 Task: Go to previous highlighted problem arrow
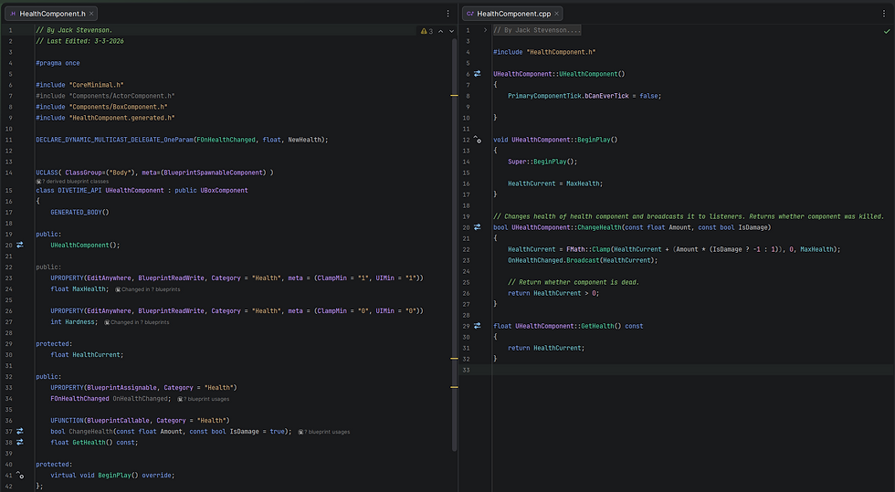pos(440,31)
